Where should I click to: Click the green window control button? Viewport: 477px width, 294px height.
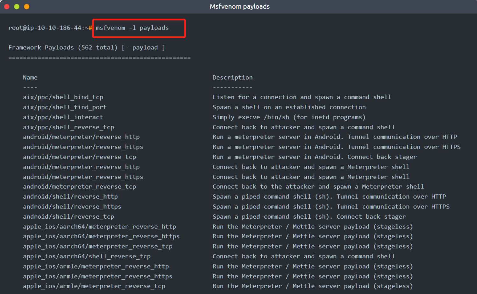[x=17, y=6]
